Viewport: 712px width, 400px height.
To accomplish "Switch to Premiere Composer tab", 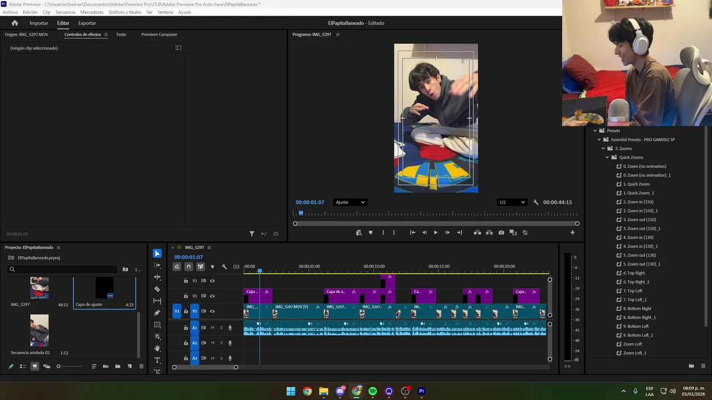I will 159,34.
